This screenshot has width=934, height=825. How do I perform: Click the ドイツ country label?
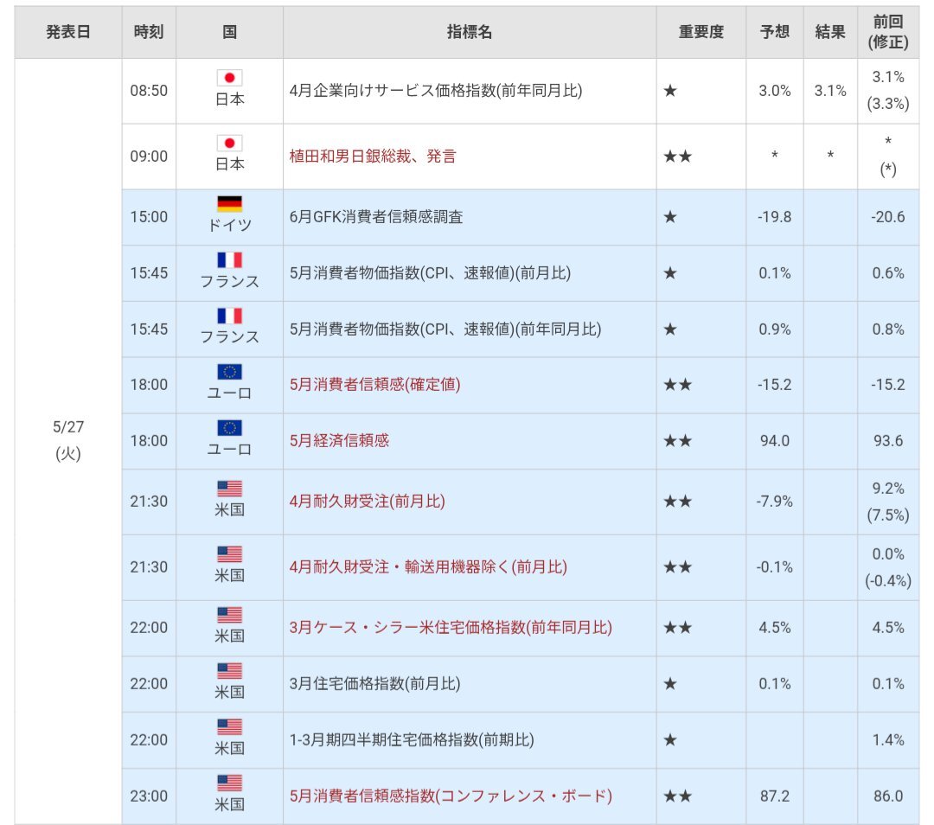coord(229,225)
